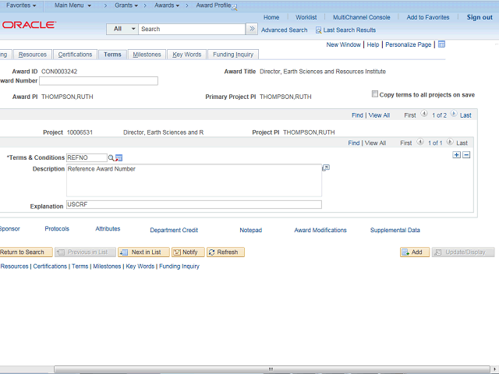Show previous terms row arrow near 1 of 1
Image resolution: width=499 pixels, height=374 pixels.
coord(420,142)
